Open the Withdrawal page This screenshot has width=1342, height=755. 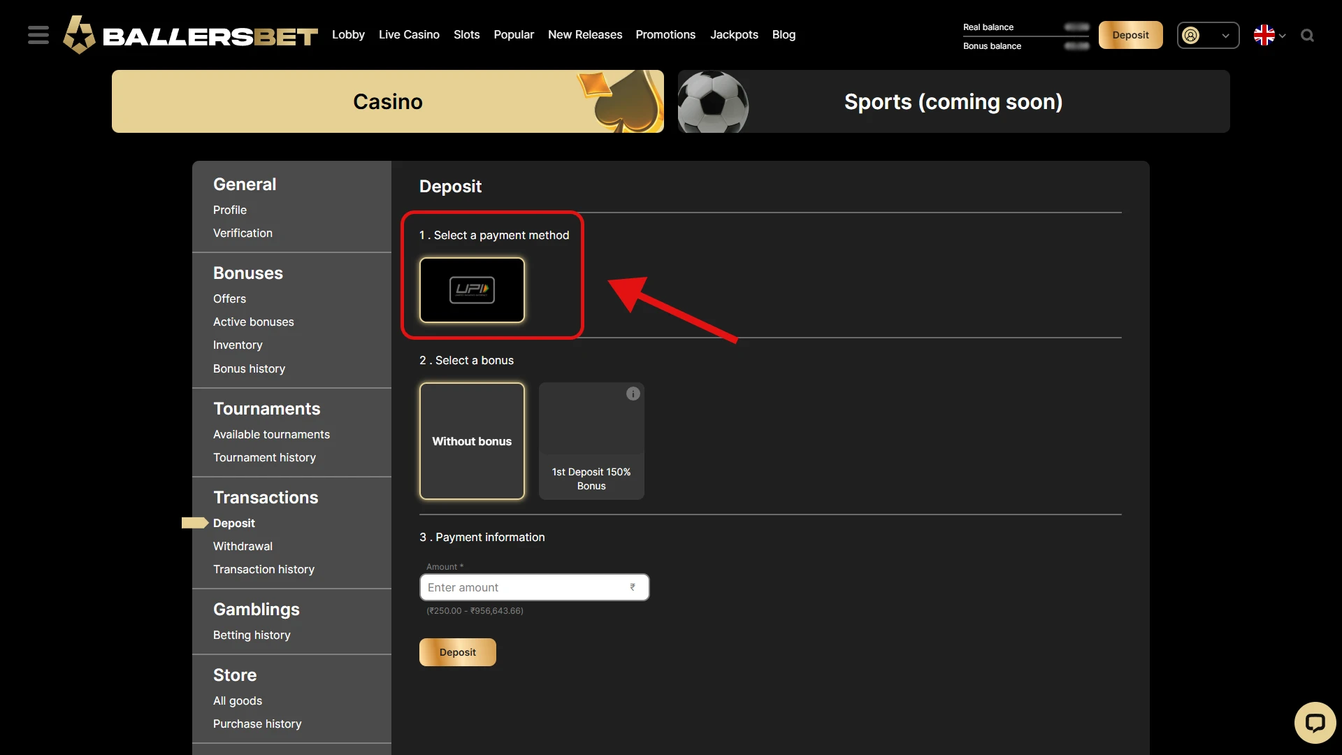243,546
